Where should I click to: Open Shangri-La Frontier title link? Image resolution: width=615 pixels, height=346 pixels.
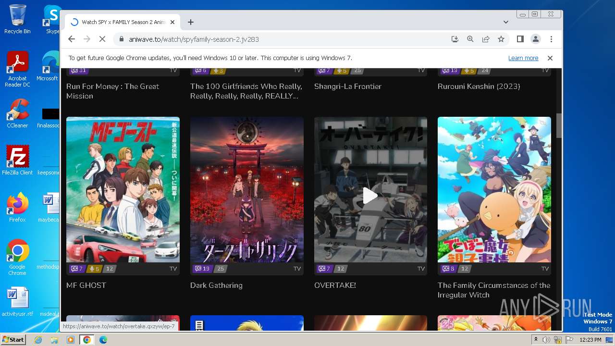(348, 86)
